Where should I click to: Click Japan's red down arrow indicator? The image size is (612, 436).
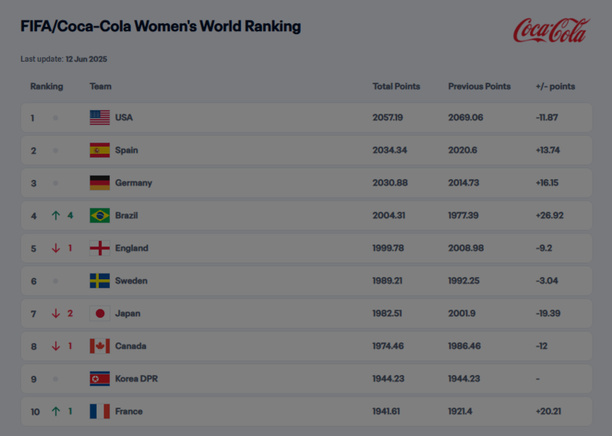click(x=56, y=313)
